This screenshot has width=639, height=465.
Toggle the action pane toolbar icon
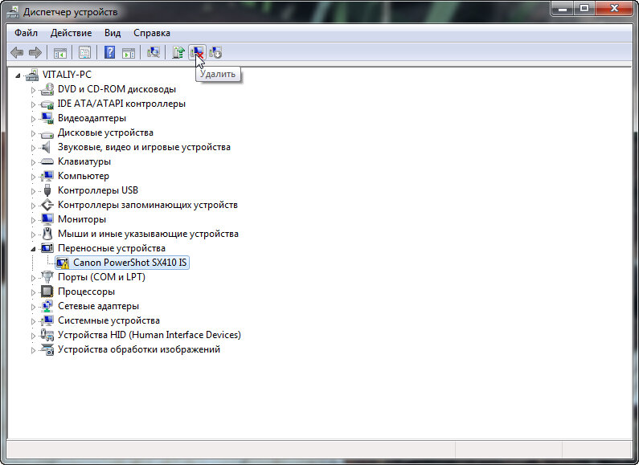pyautogui.click(x=129, y=52)
